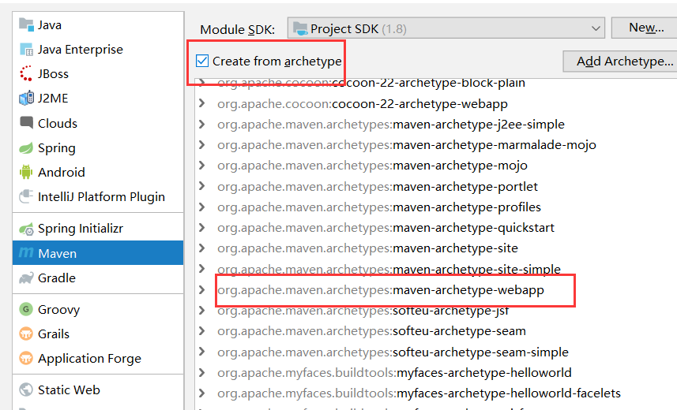Viewport: 677px width, 410px height.
Task: Select maven-archetype-quickstart archetype
Action: 386,228
